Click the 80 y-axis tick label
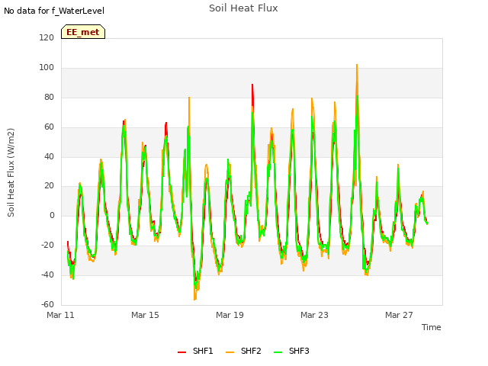 [49, 97]
